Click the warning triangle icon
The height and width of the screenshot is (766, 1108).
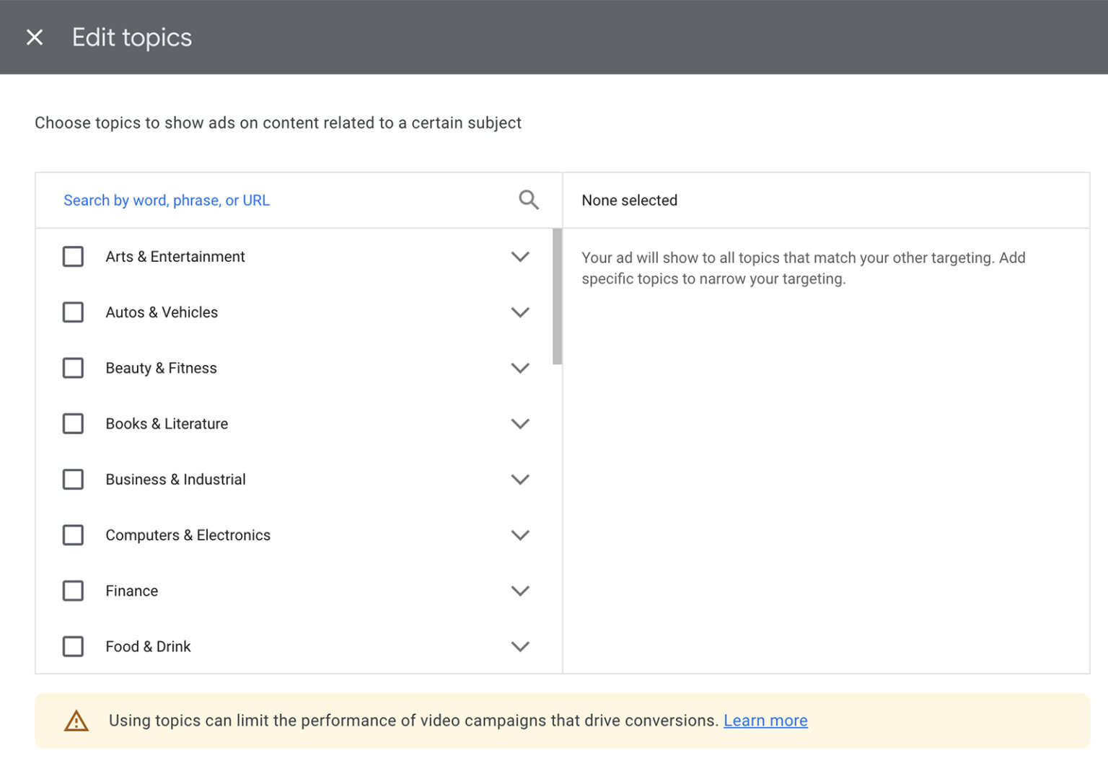pos(76,721)
